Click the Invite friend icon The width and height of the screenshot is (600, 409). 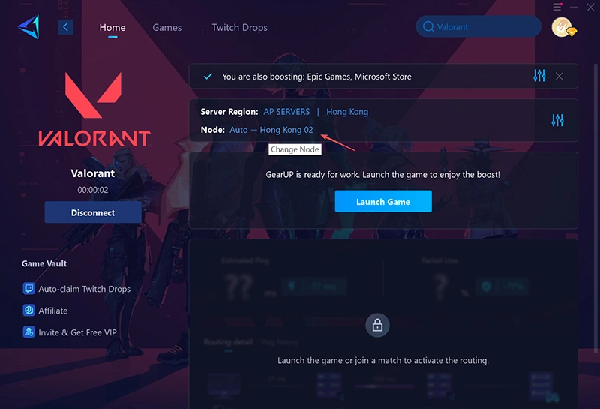[x=28, y=332]
